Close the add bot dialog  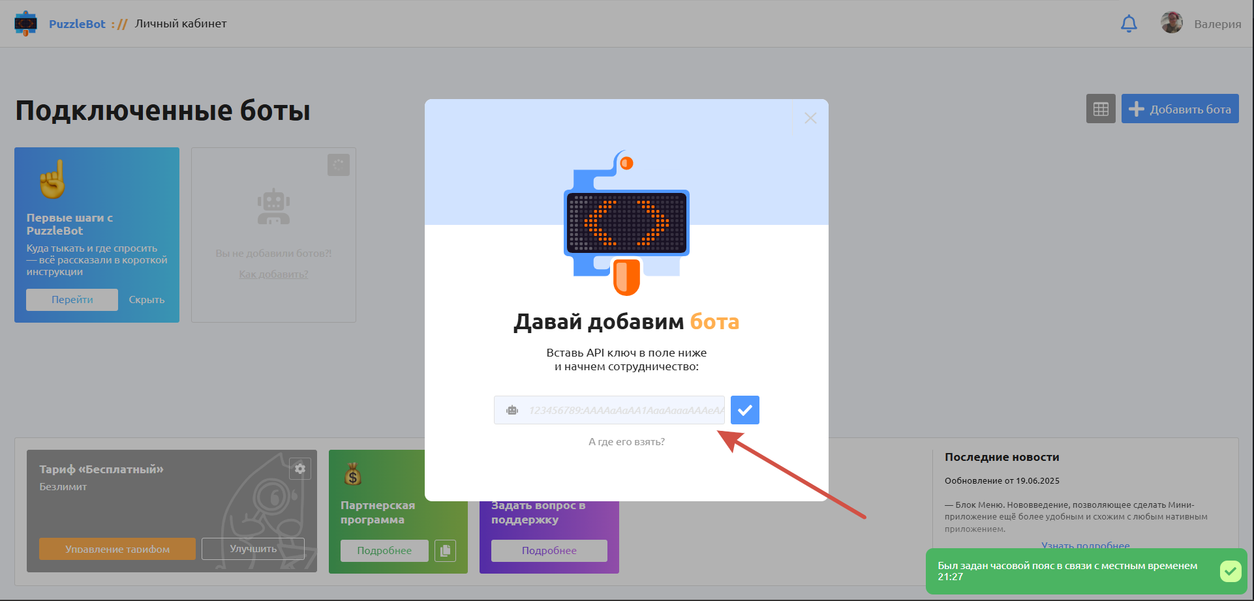(810, 118)
